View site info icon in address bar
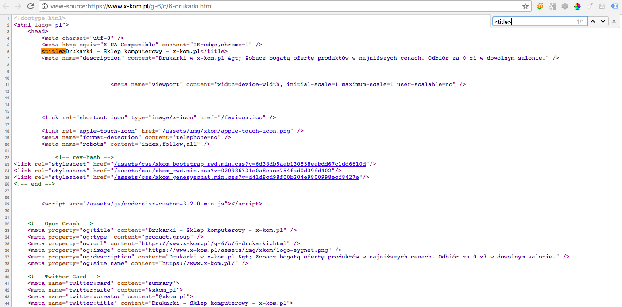This screenshot has width=622, height=307. [x=46, y=7]
